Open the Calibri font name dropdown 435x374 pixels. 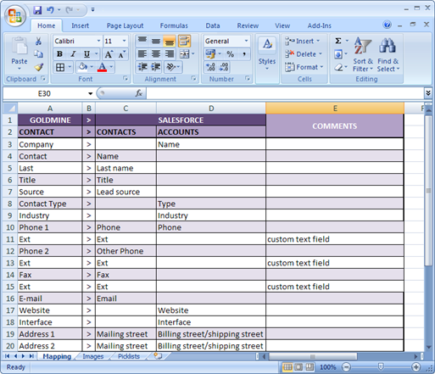(x=98, y=41)
